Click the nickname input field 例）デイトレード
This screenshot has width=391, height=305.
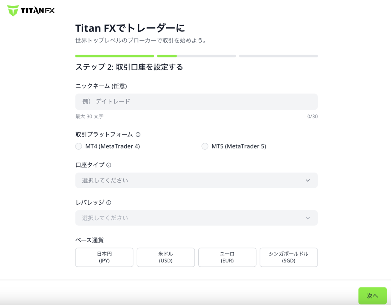(x=196, y=101)
